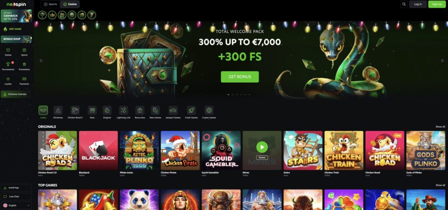The width and height of the screenshot is (448, 210).
Task: Show previous banner with left arrow
Action: (41, 60)
